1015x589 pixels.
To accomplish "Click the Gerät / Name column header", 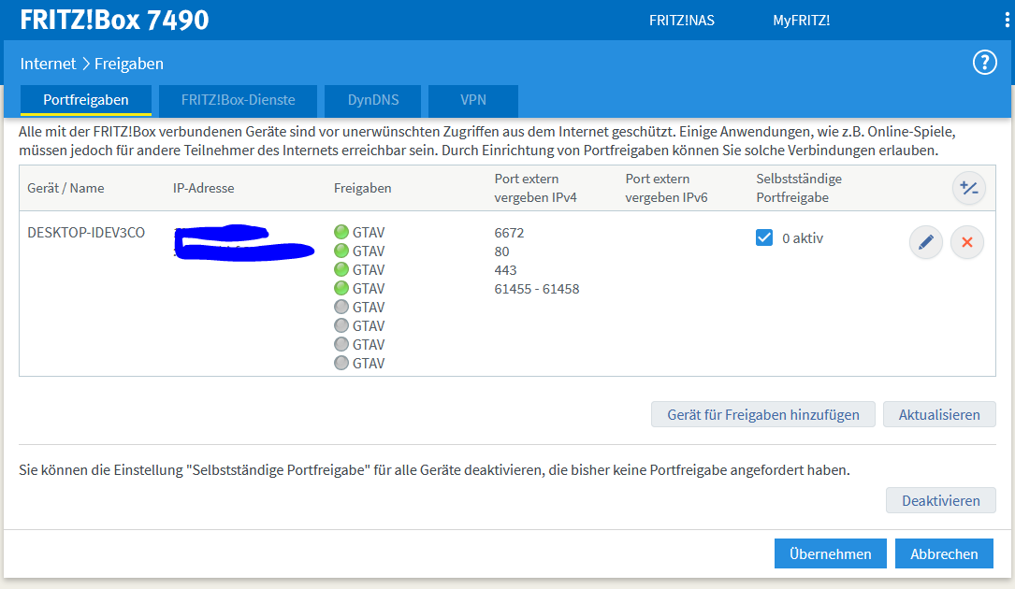I will (65, 188).
